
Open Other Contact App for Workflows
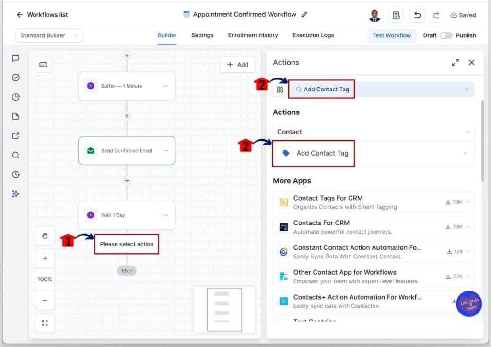tap(374, 276)
